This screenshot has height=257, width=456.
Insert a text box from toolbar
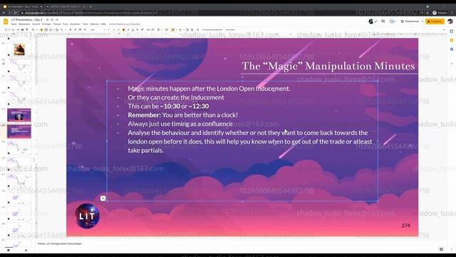(x=46, y=30)
